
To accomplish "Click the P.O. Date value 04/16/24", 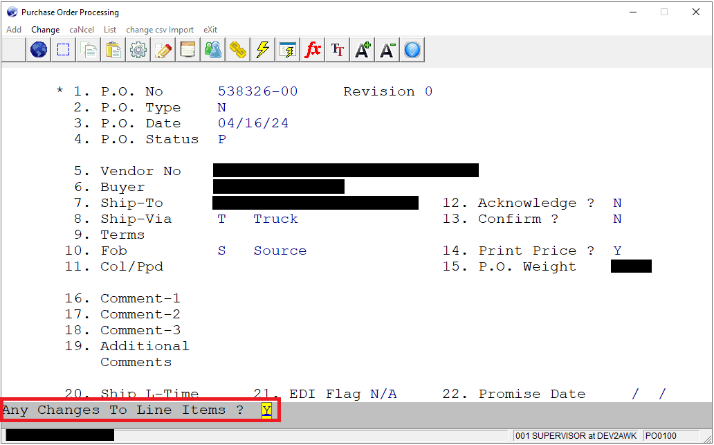I will [253, 123].
